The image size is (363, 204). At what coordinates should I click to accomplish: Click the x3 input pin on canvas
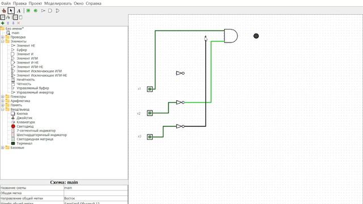click(150, 137)
